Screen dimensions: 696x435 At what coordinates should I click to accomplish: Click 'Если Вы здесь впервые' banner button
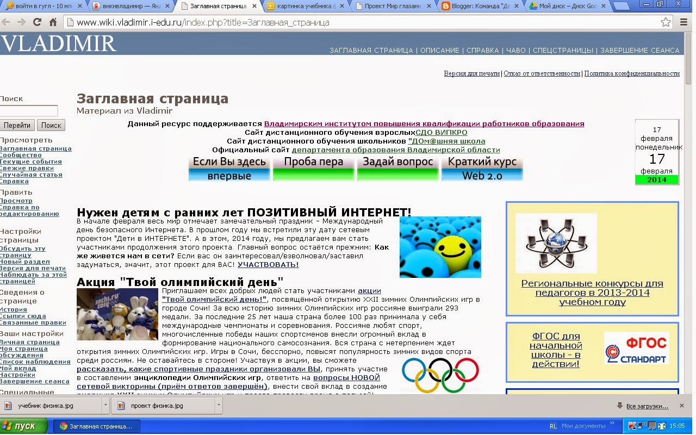(x=229, y=169)
